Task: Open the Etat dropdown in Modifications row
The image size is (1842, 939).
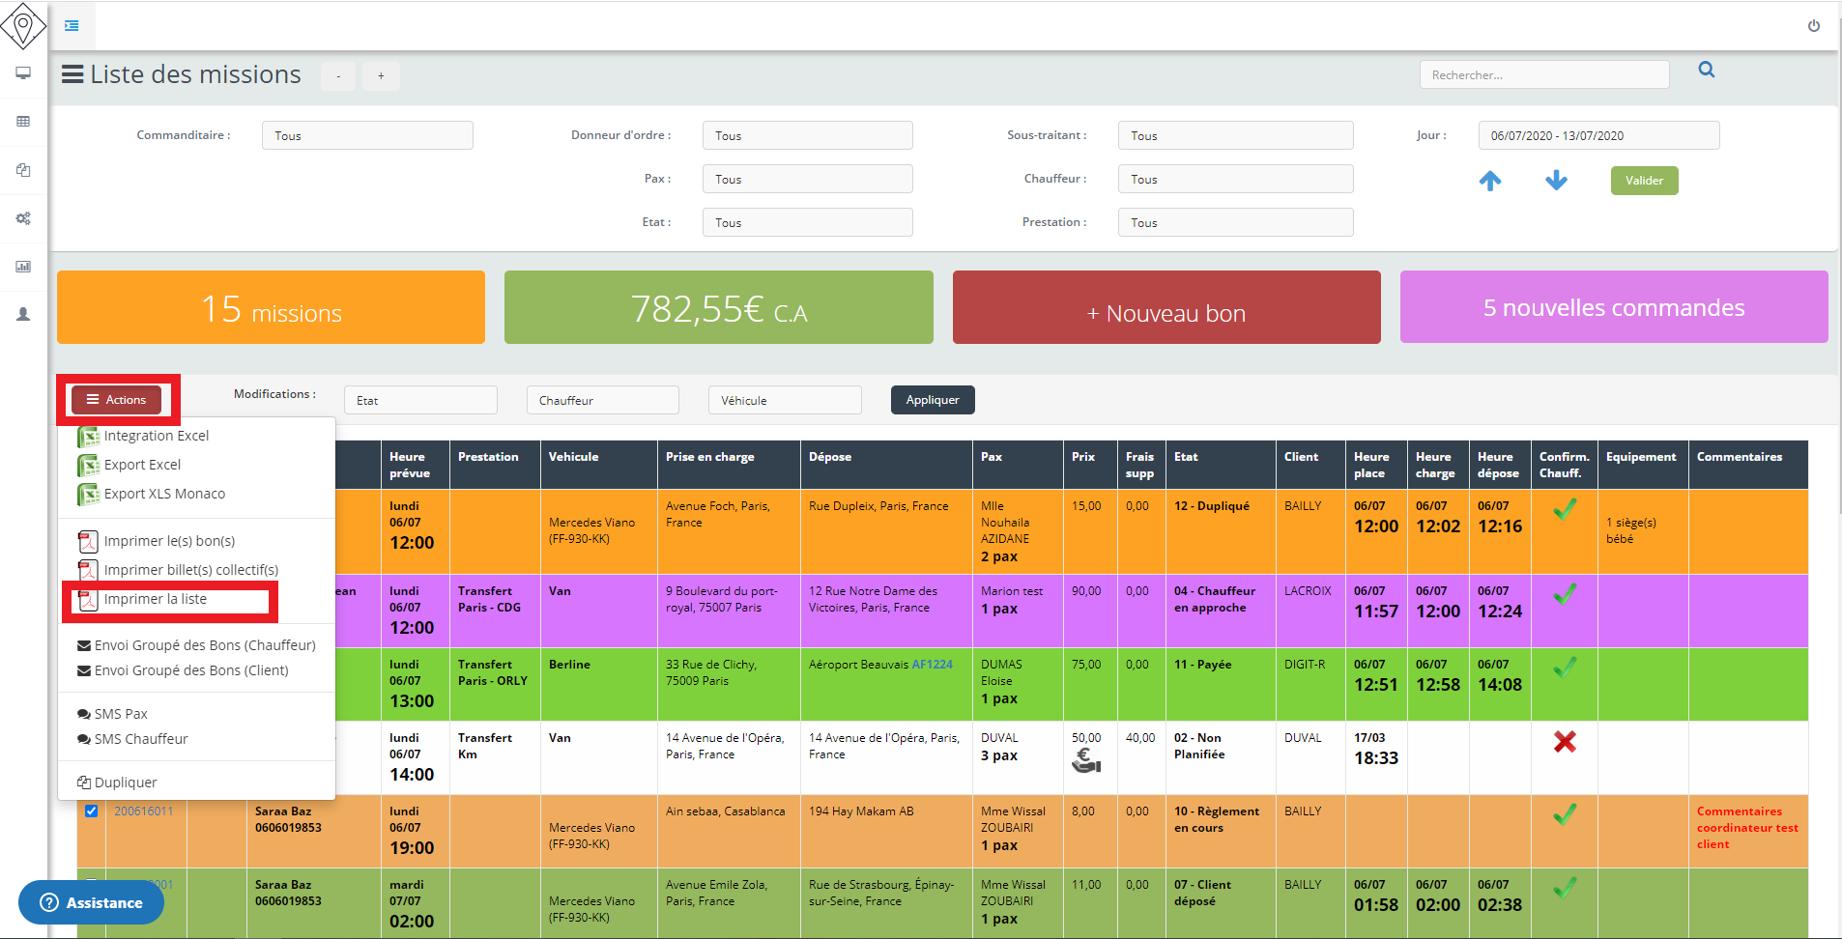Action: (420, 400)
